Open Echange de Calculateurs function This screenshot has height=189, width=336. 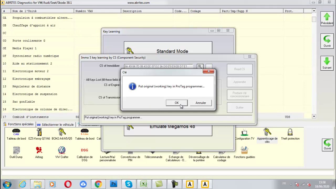tap(176, 156)
